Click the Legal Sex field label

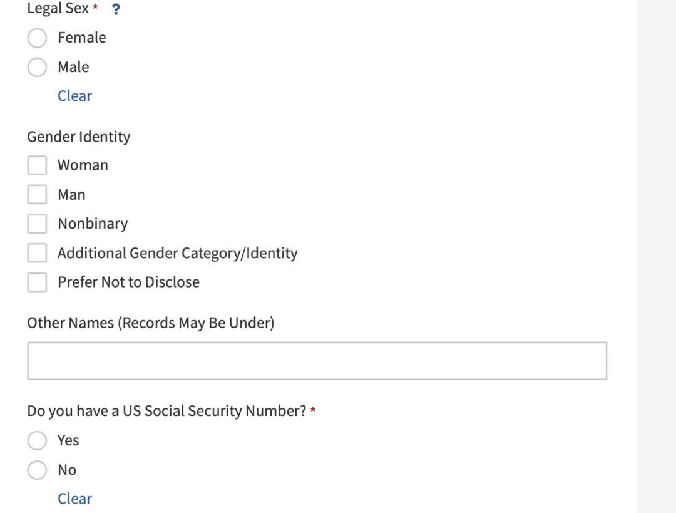(x=58, y=8)
